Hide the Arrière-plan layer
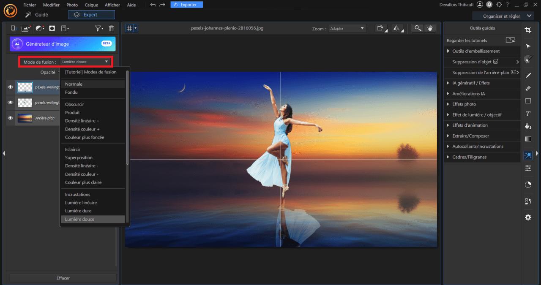 [x=11, y=118]
